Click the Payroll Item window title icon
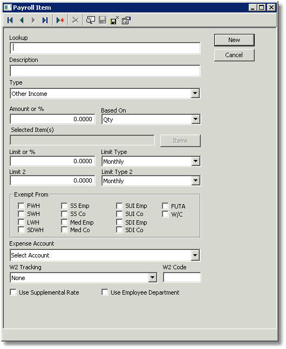Image resolution: width=286 pixels, height=349 pixels. point(8,8)
